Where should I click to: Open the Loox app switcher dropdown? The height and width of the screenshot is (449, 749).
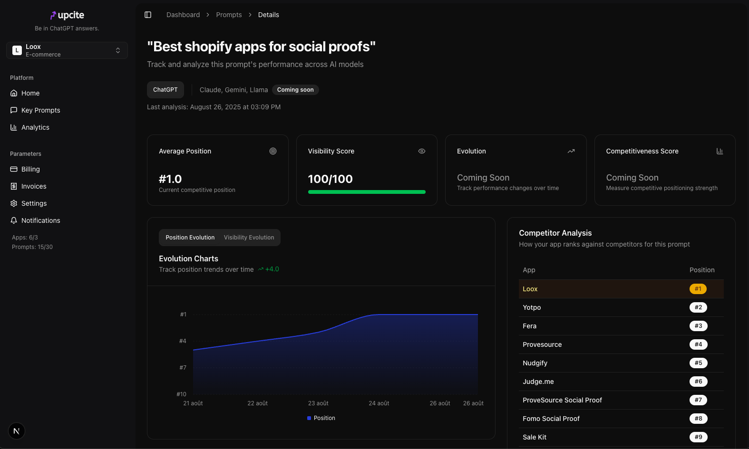tap(67, 50)
